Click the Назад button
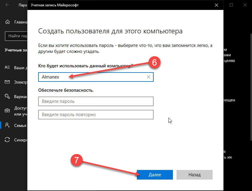Image resolution: width=252 pixels, height=191 pixels. [195, 174]
